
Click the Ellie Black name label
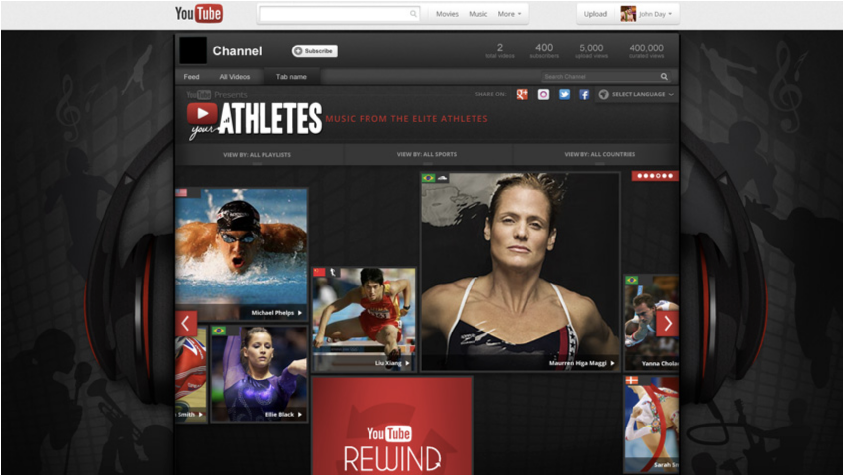(279, 415)
